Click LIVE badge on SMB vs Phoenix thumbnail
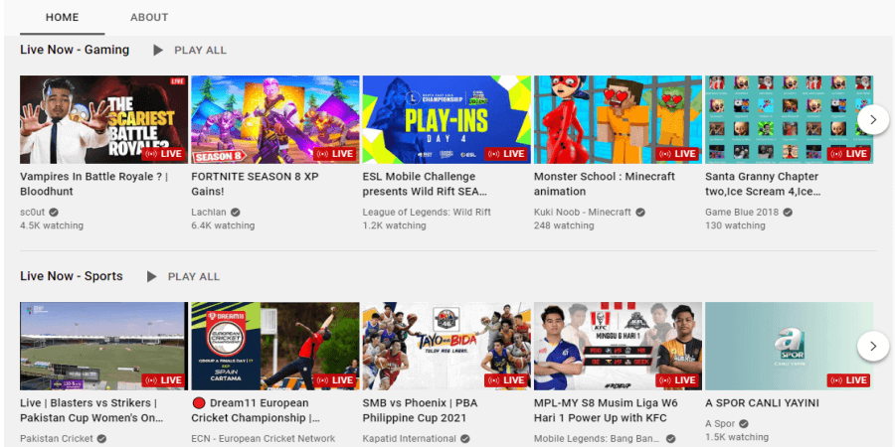 506,379
